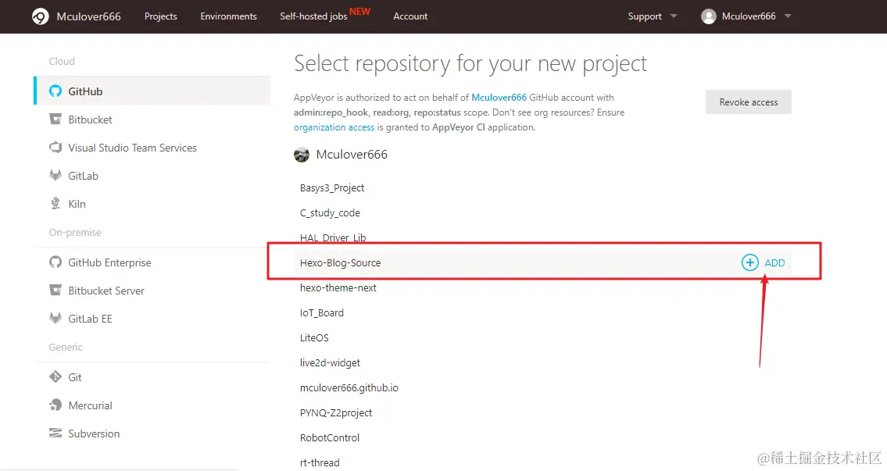Select Subversion source label

(x=94, y=434)
